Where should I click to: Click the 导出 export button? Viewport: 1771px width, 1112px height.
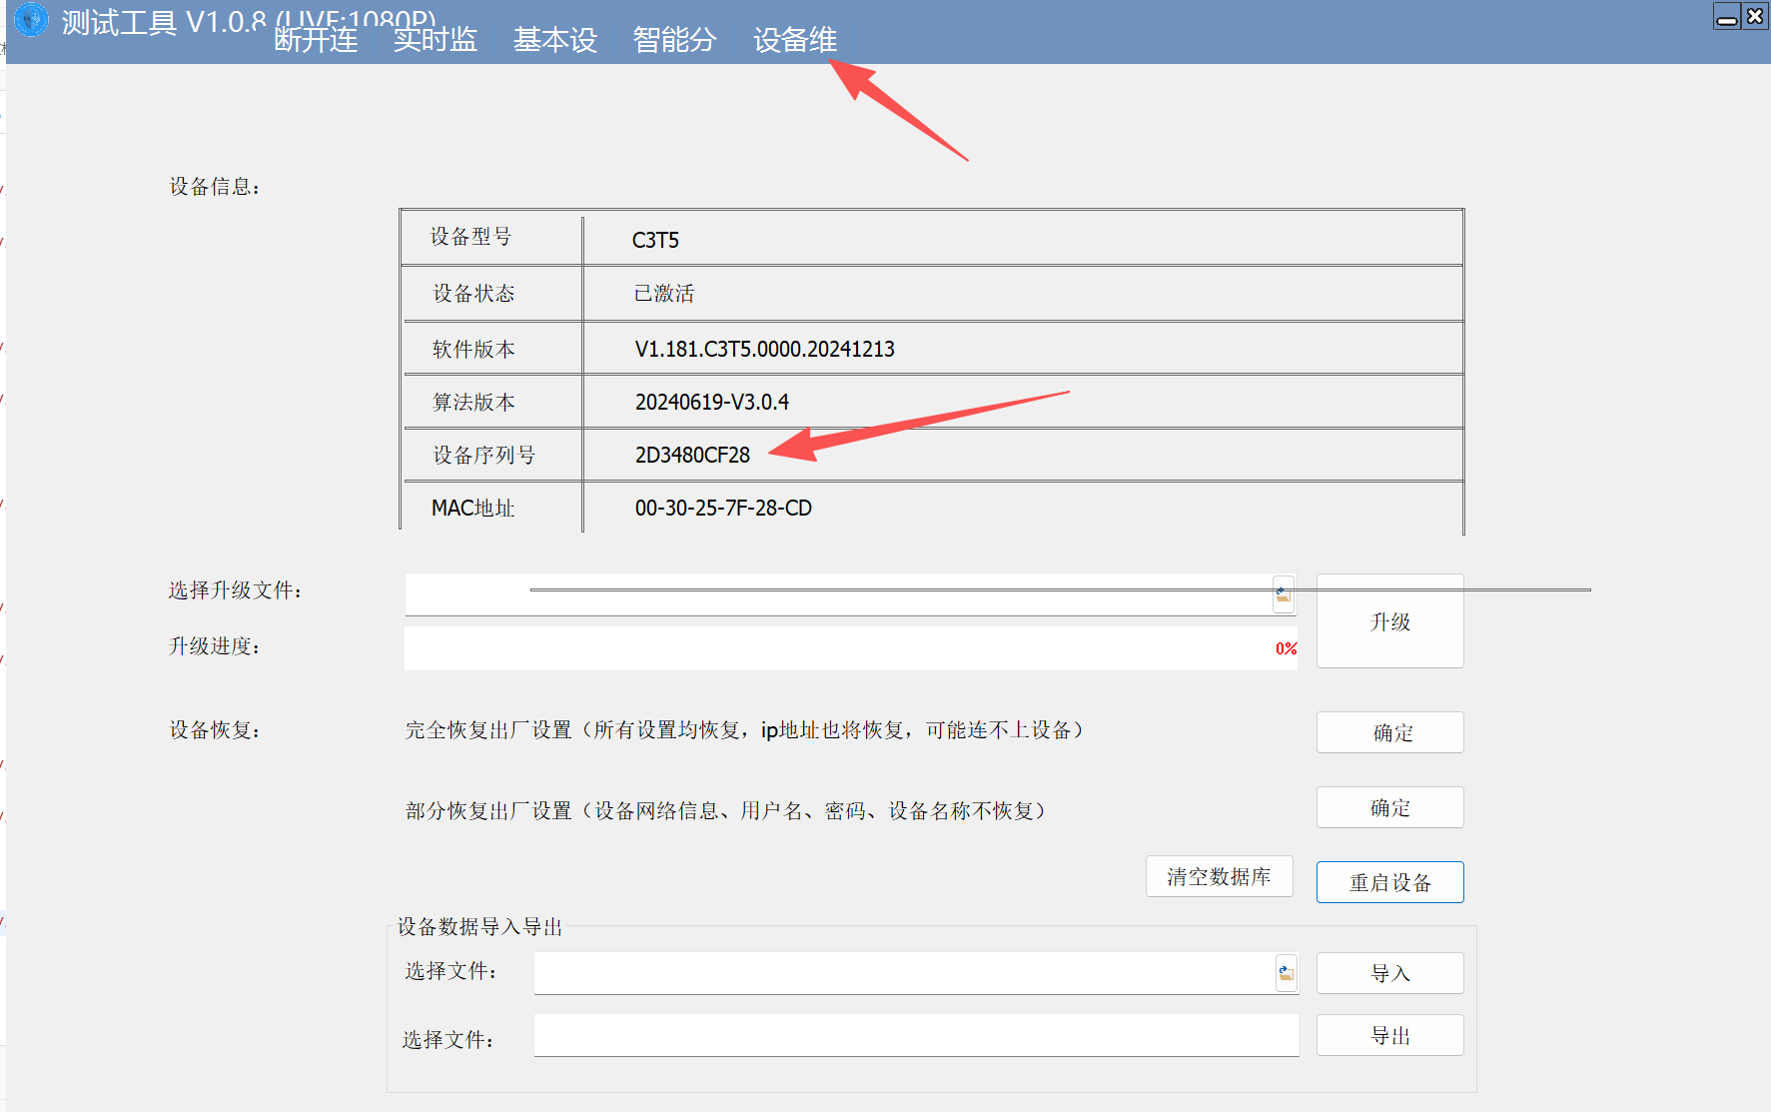[1390, 1035]
